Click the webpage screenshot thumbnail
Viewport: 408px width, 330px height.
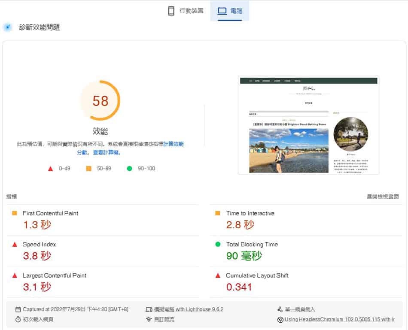(309, 126)
